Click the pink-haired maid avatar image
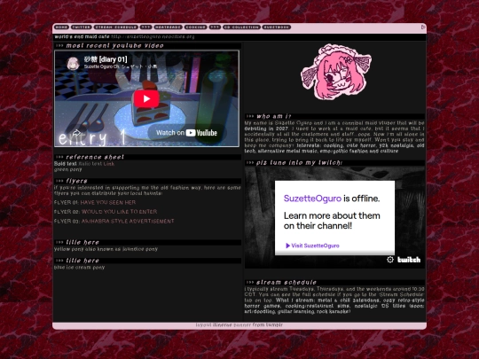 [x=335, y=72]
